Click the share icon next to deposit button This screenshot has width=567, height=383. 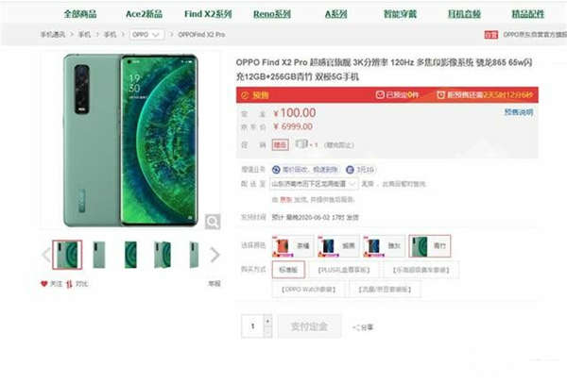[354, 327]
